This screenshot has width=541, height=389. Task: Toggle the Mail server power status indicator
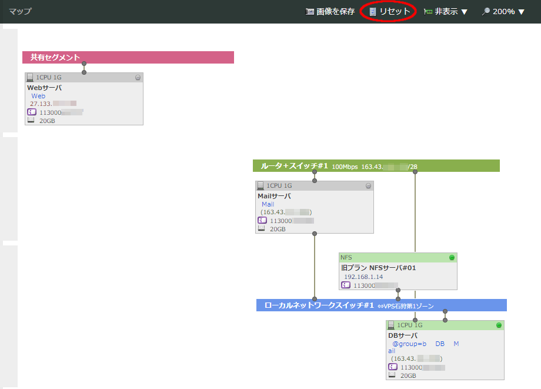[368, 185]
